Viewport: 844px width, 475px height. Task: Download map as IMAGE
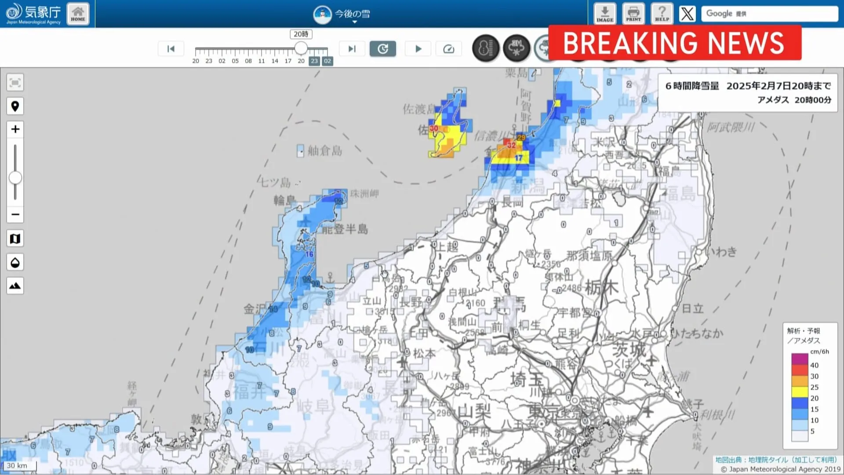(x=605, y=14)
